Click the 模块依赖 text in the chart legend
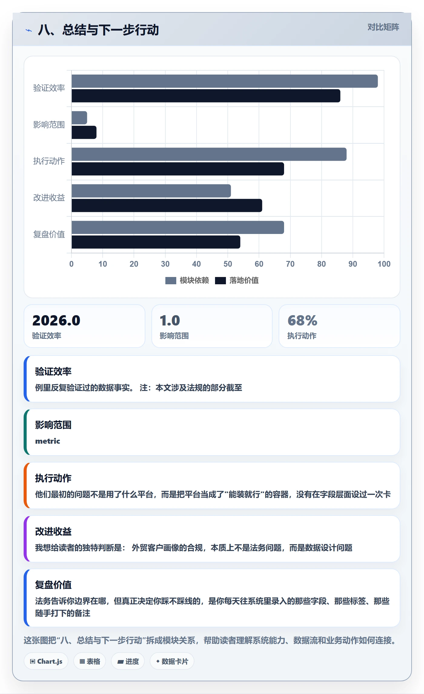Viewport: 424px width, 694px height. click(194, 280)
